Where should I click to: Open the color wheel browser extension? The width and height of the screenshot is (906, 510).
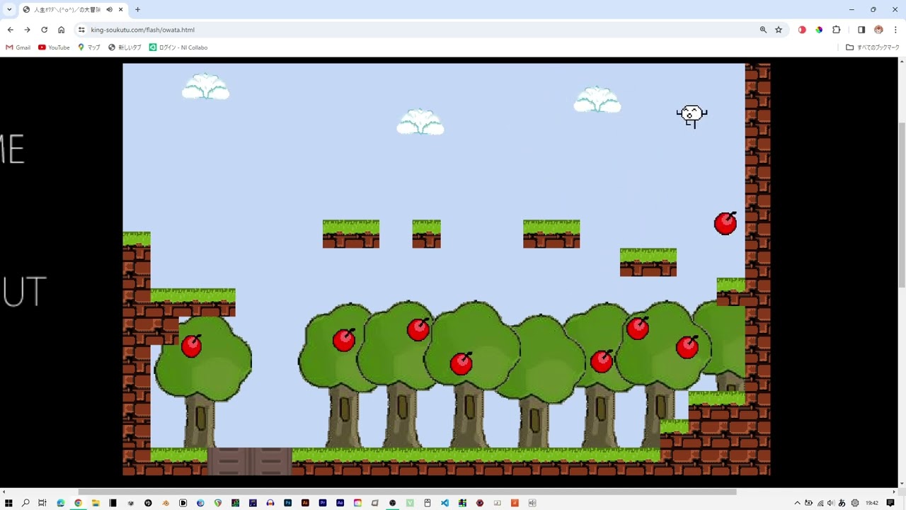click(x=819, y=30)
